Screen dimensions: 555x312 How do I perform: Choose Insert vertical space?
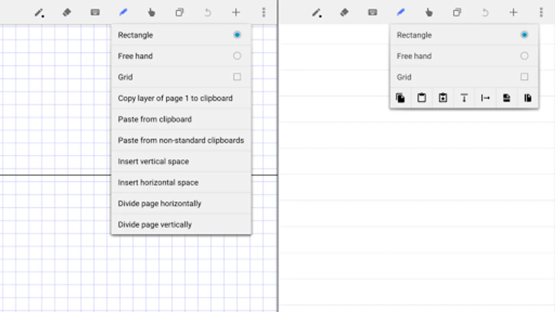point(181,162)
